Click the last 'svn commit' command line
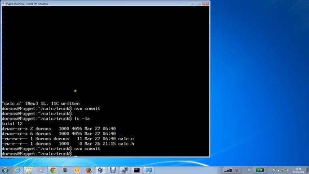This screenshot has width=309, height=174. click(x=51, y=149)
